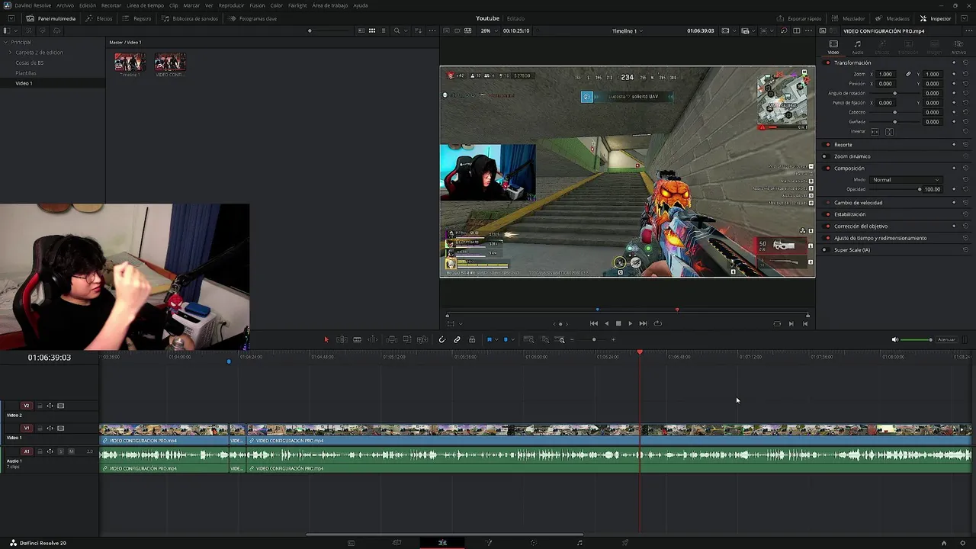Toggle the Panel multimedia button
Screen dimensions: 976x549
click(x=51, y=18)
